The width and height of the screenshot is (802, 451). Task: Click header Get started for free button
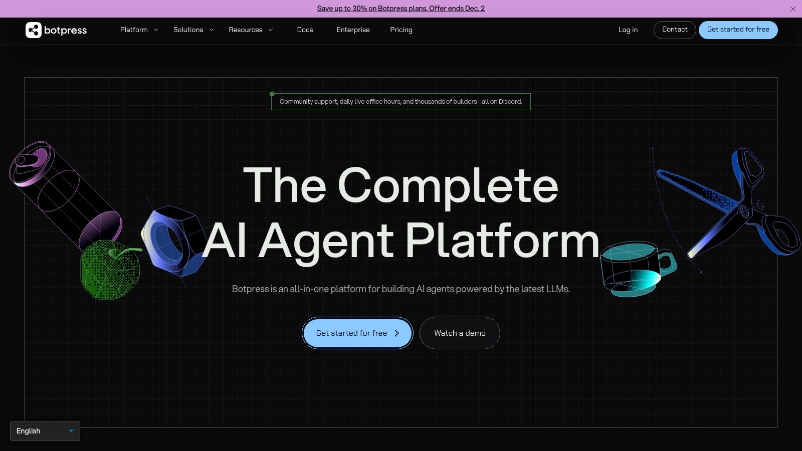click(738, 30)
